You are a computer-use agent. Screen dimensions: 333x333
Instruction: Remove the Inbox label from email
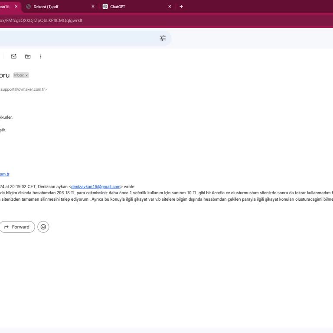[26, 75]
